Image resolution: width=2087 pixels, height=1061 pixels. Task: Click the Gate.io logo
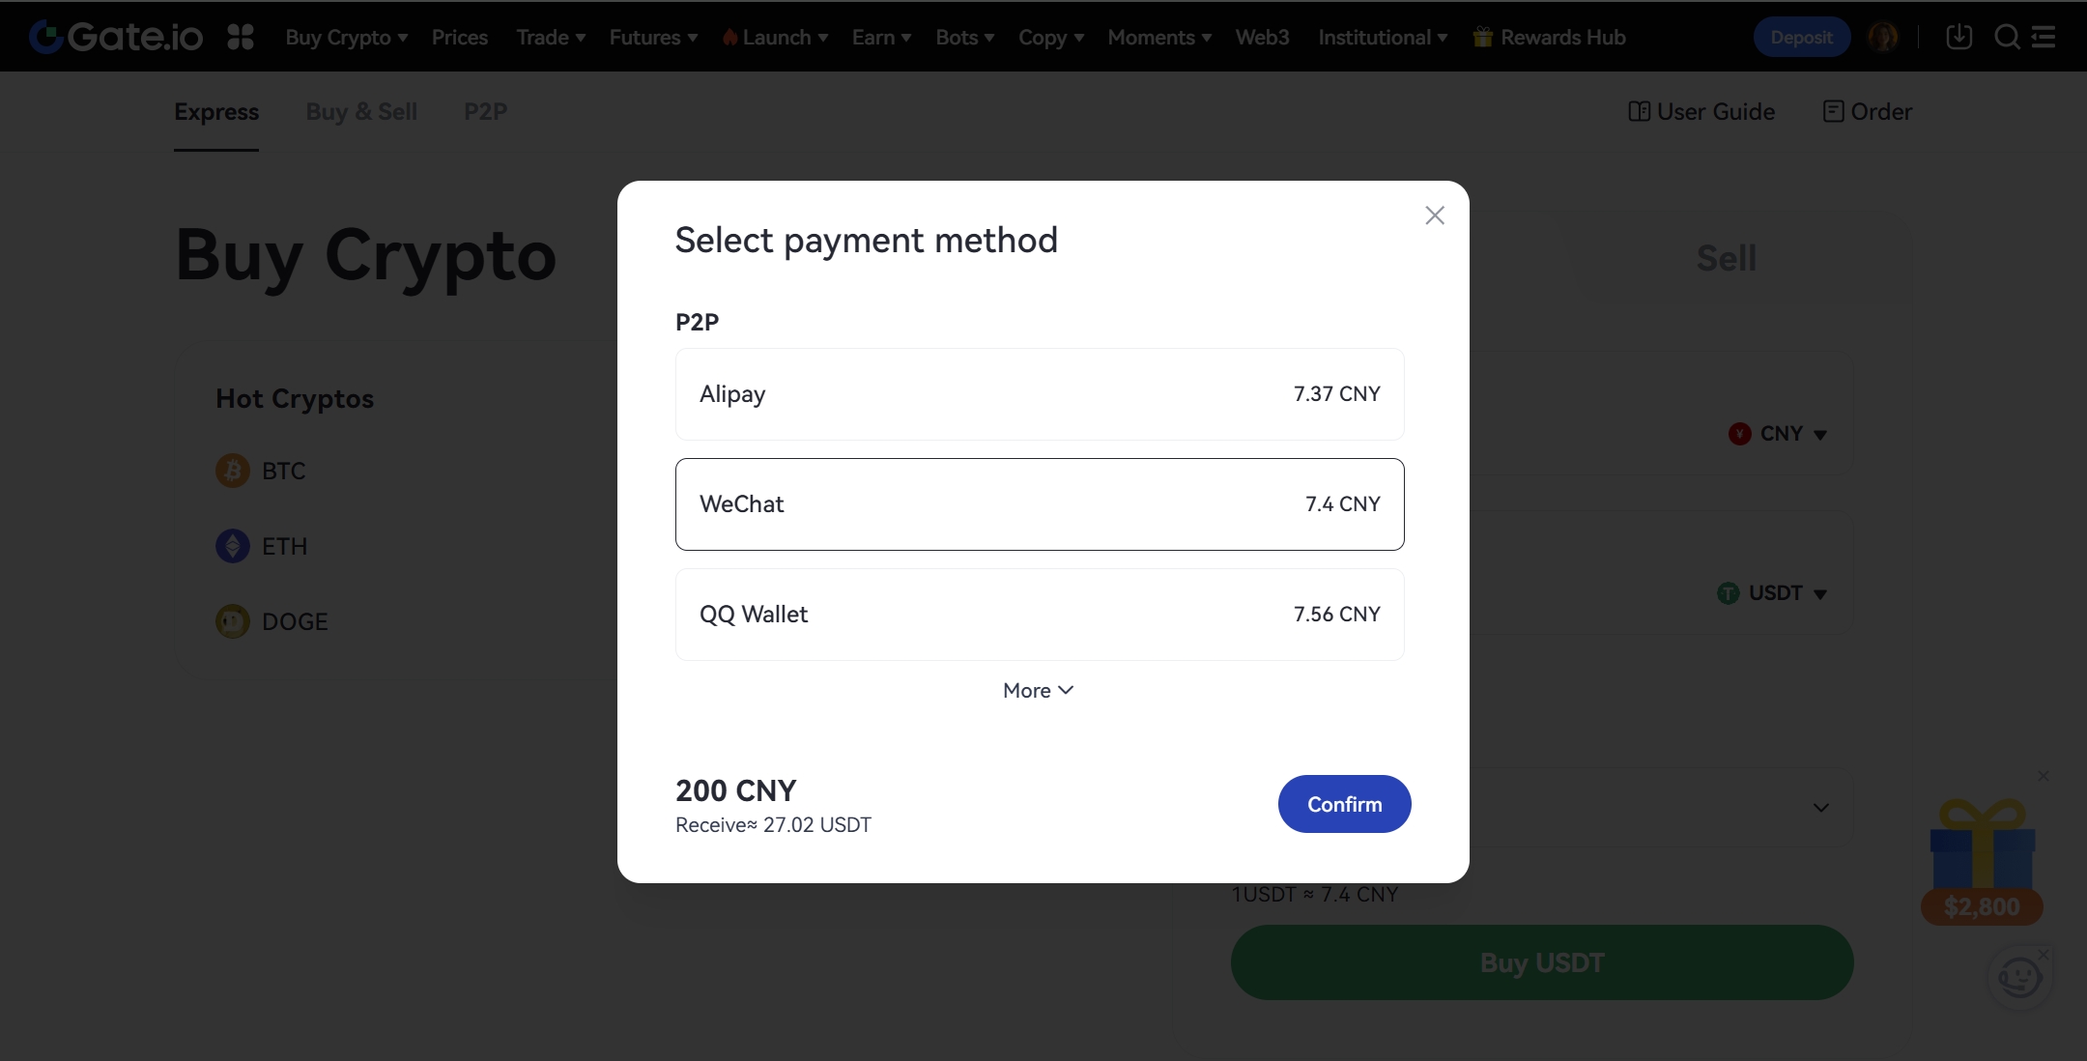tap(116, 37)
